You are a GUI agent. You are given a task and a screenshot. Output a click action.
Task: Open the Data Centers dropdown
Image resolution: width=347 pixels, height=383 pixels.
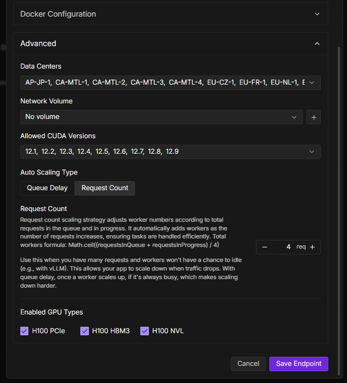point(170,82)
